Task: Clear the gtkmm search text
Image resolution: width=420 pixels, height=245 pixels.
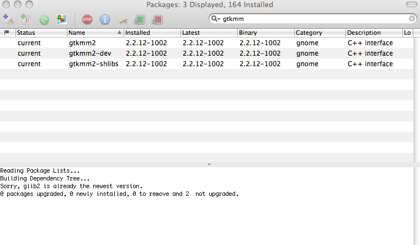Action: (x=411, y=19)
